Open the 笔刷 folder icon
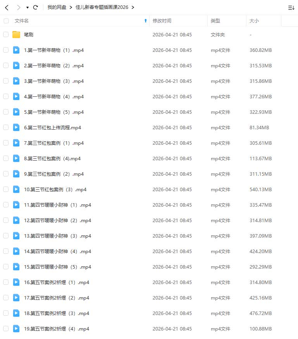 [16, 34]
